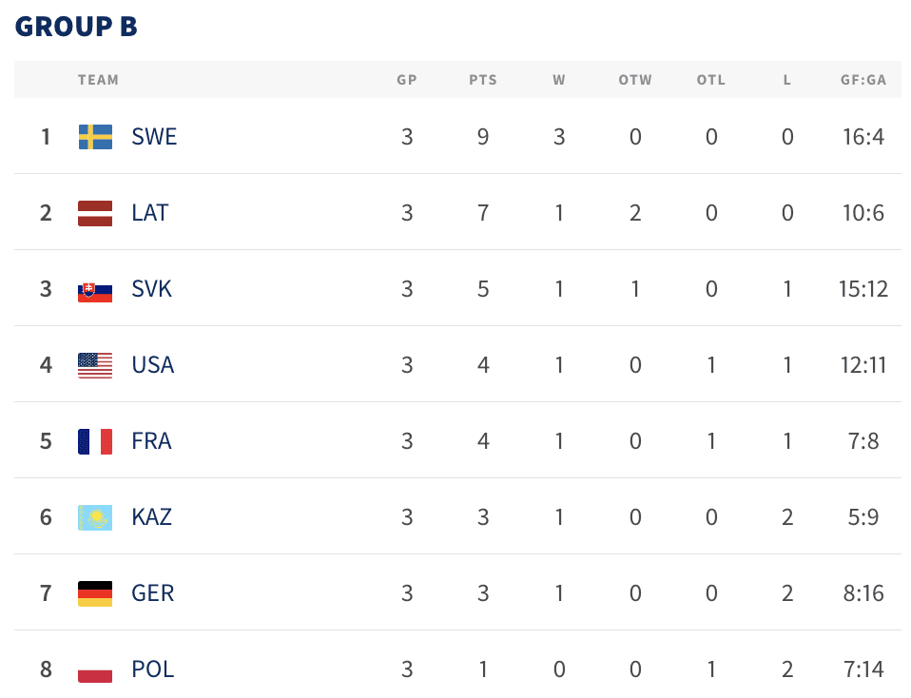Click the GF:GA column header
The image size is (911, 698).
863,80
